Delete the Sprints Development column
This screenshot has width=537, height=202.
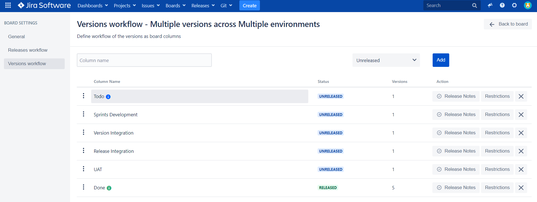coord(521,115)
